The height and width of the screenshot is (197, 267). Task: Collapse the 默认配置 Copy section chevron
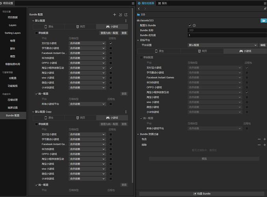click(33, 112)
